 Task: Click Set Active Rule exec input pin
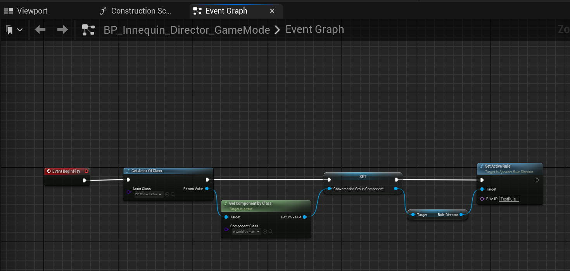pos(482,180)
